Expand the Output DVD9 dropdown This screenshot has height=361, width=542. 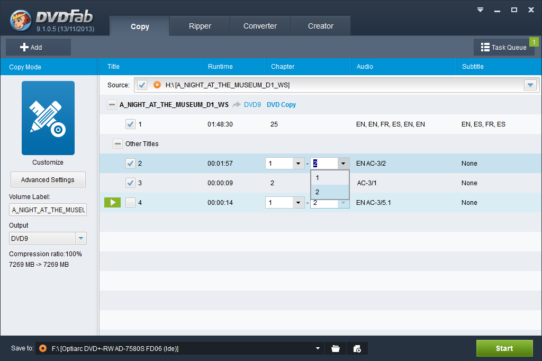coord(80,239)
